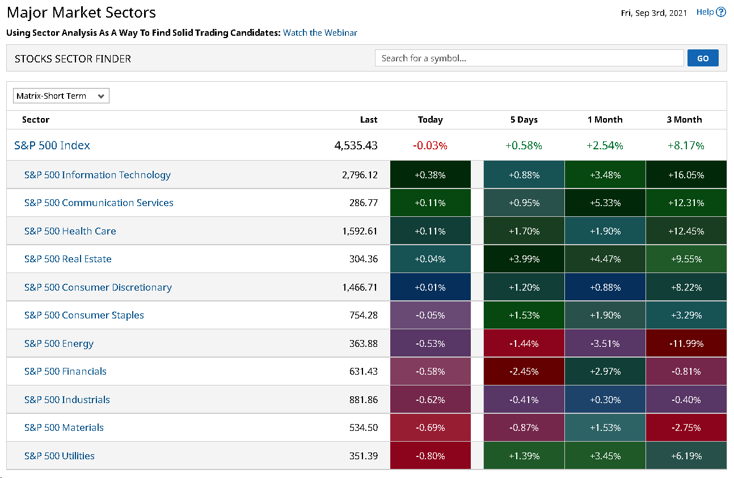
Task: Select Industrials Today cell -0.62%
Action: click(431, 400)
